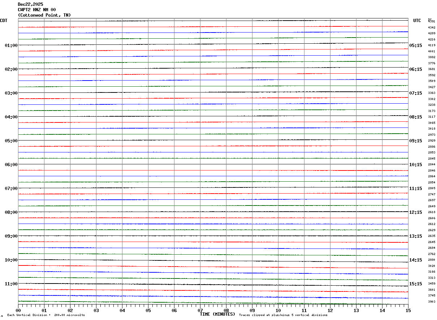Click the DC offset value 3681
The width and height of the screenshot is (437, 320).
(x=432, y=69)
